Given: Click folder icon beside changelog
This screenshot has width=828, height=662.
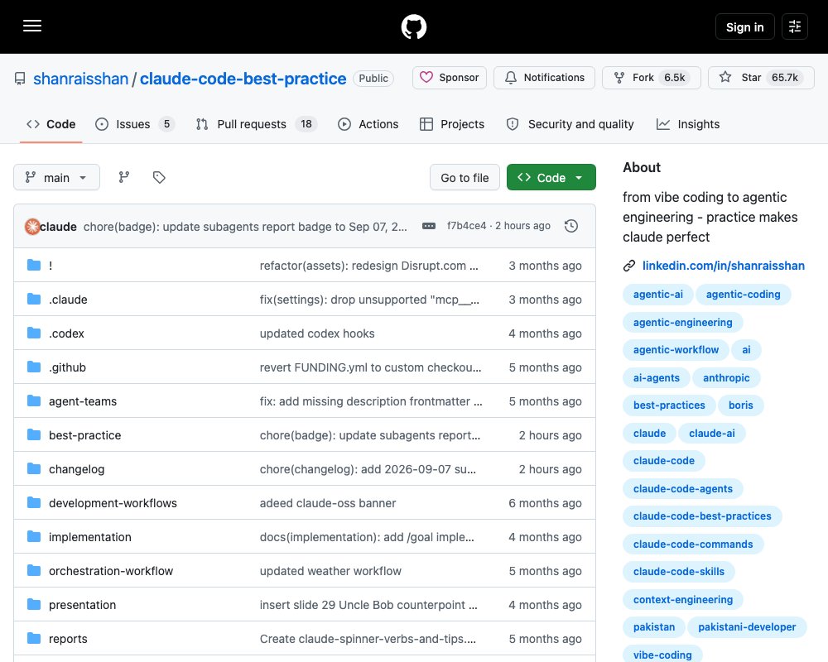Looking at the screenshot, I should click(34, 469).
